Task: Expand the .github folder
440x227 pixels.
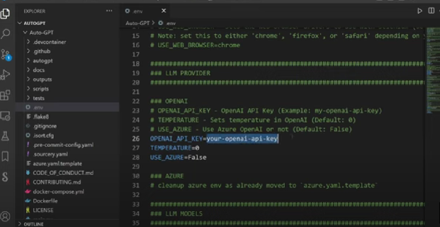Action: pyautogui.click(x=41, y=51)
